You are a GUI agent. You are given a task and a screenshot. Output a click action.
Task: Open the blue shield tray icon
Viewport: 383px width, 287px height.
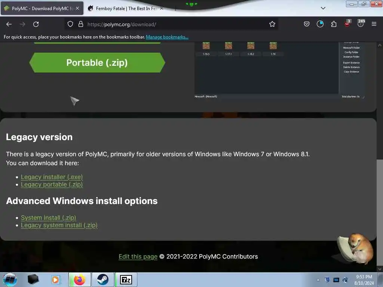[x=327, y=280]
